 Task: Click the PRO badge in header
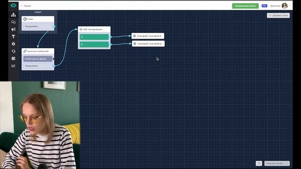tap(264, 6)
